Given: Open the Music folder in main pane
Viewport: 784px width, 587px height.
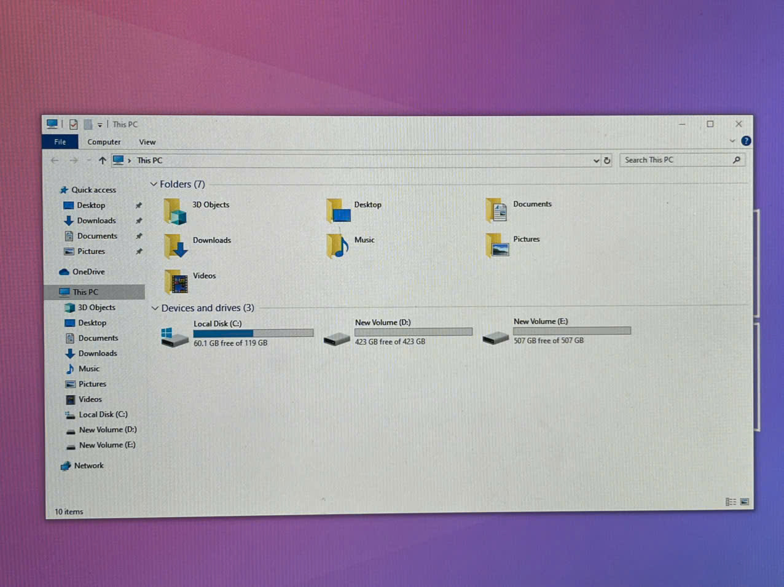Looking at the screenshot, I should pos(337,245).
